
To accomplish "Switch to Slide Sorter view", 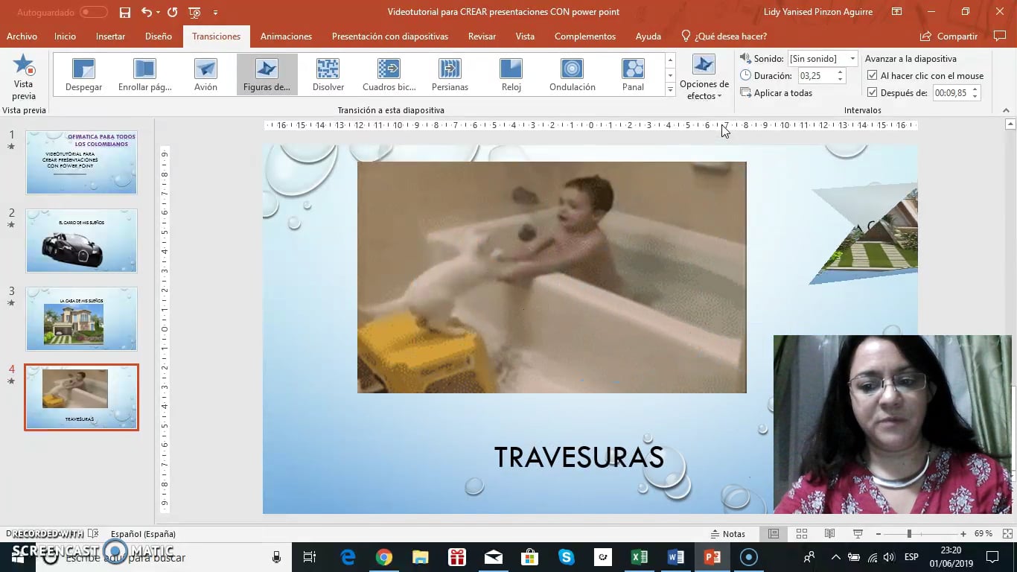I will 802,534.
